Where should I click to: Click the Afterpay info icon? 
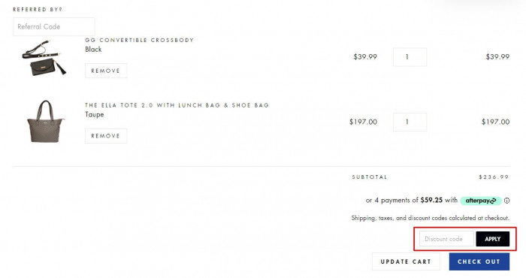pos(506,201)
